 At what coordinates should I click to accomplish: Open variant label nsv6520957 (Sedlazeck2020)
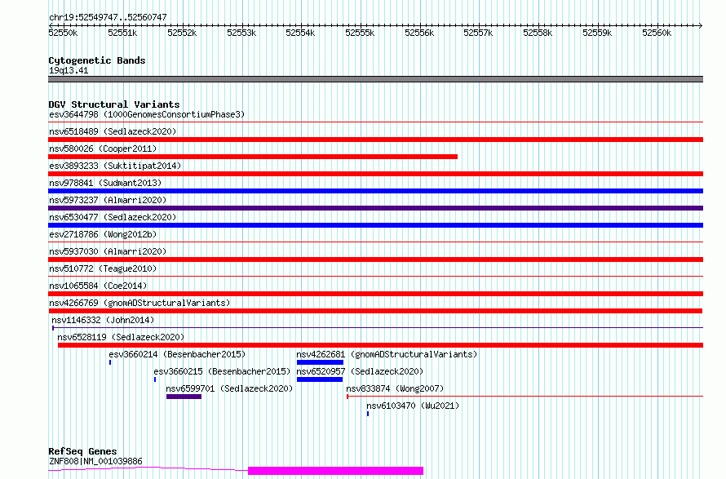point(360,371)
